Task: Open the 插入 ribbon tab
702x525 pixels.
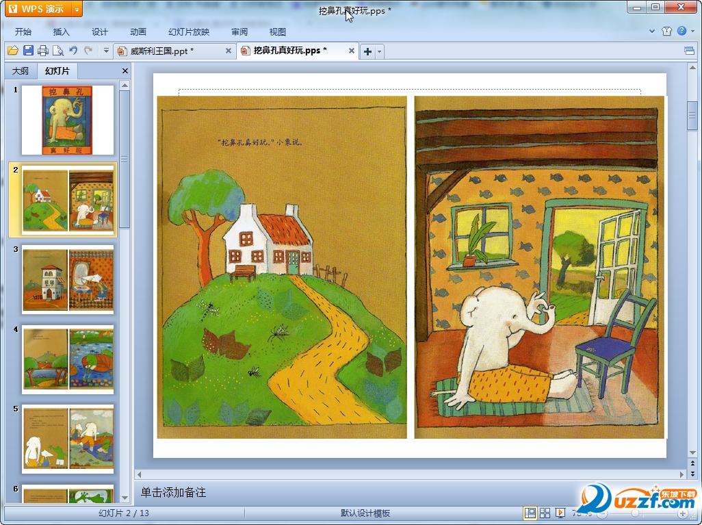Action: click(x=62, y=31)
